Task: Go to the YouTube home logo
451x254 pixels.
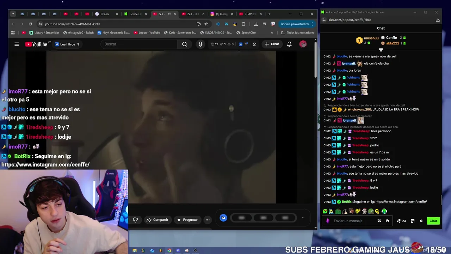Action: point(36,44)
